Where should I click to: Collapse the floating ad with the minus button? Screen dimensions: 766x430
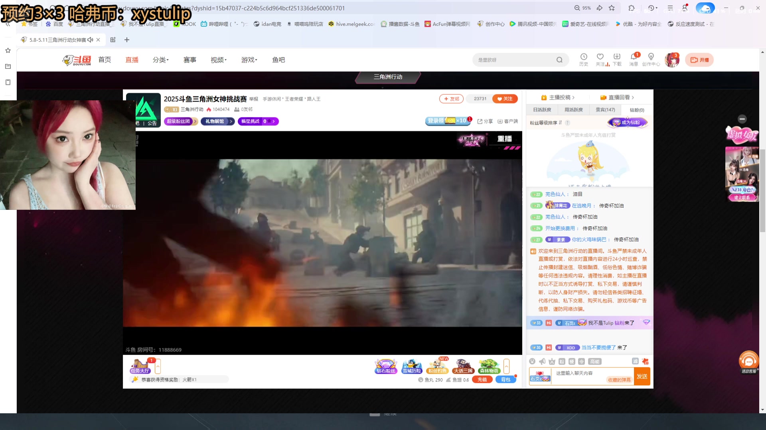coord(742,119)
